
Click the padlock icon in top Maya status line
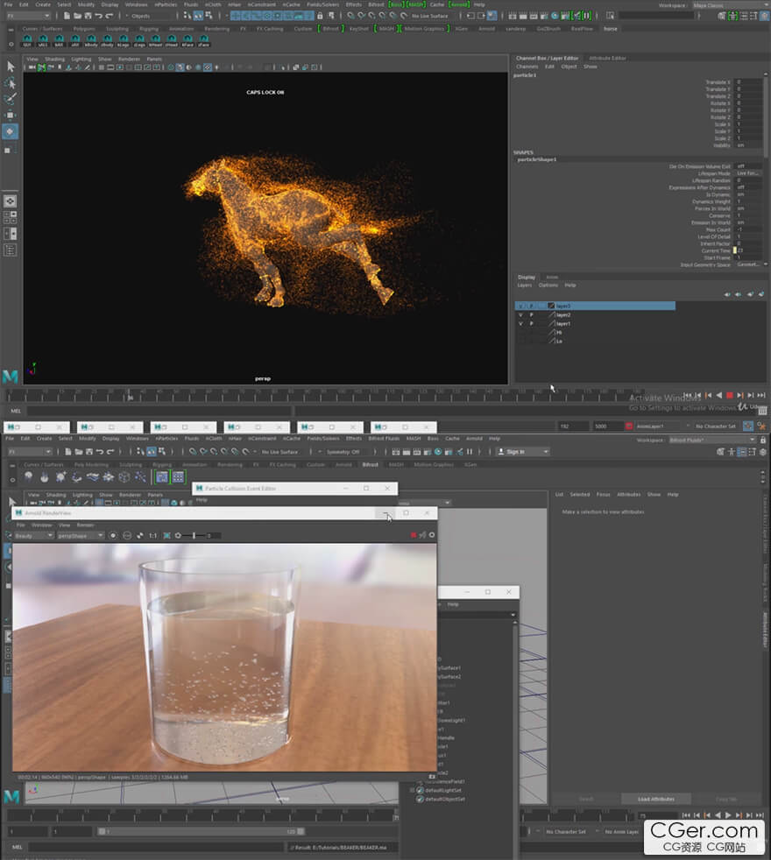pyautogui.click(x=320, y=16)
